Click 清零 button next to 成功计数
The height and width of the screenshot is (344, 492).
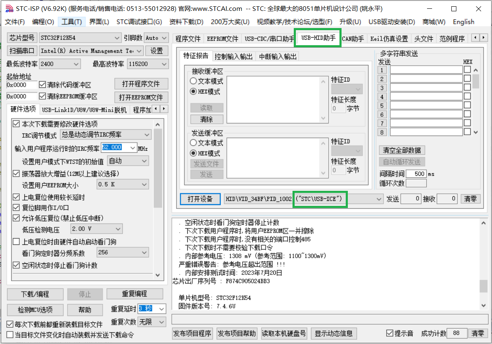tap(477, 334)
